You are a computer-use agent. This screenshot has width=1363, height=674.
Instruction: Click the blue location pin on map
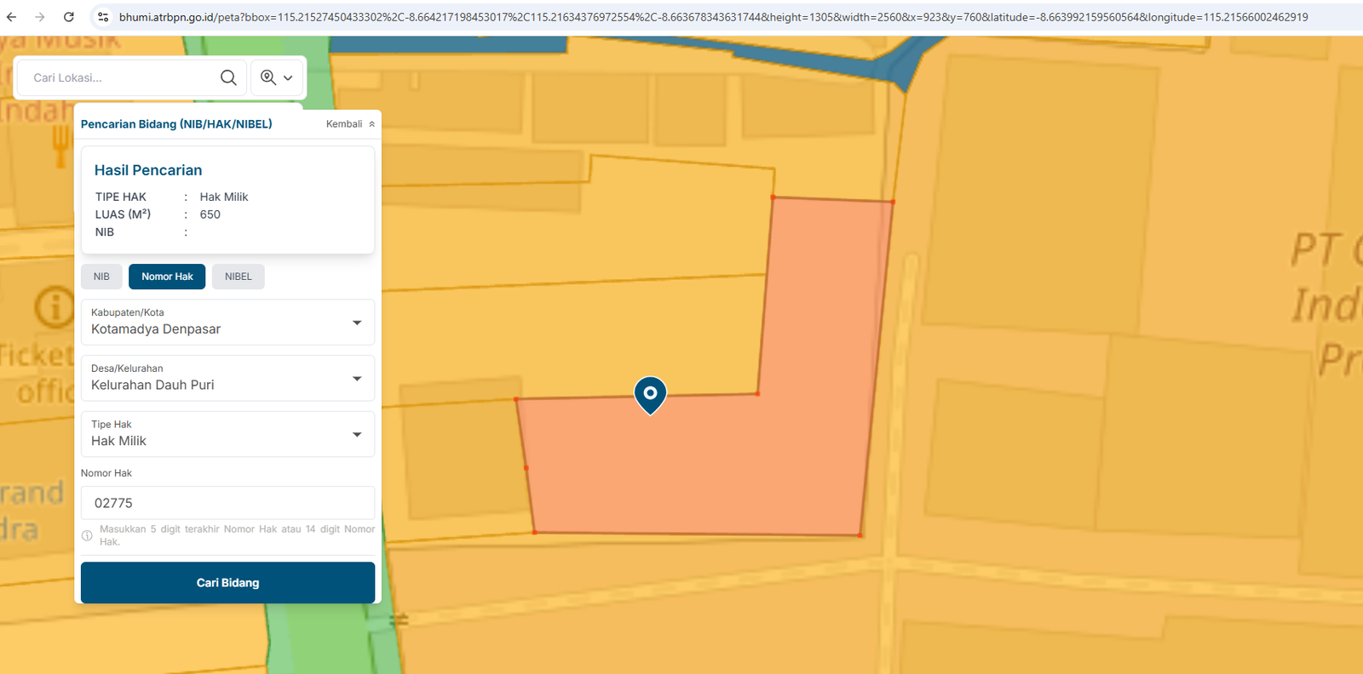point(650,394)
